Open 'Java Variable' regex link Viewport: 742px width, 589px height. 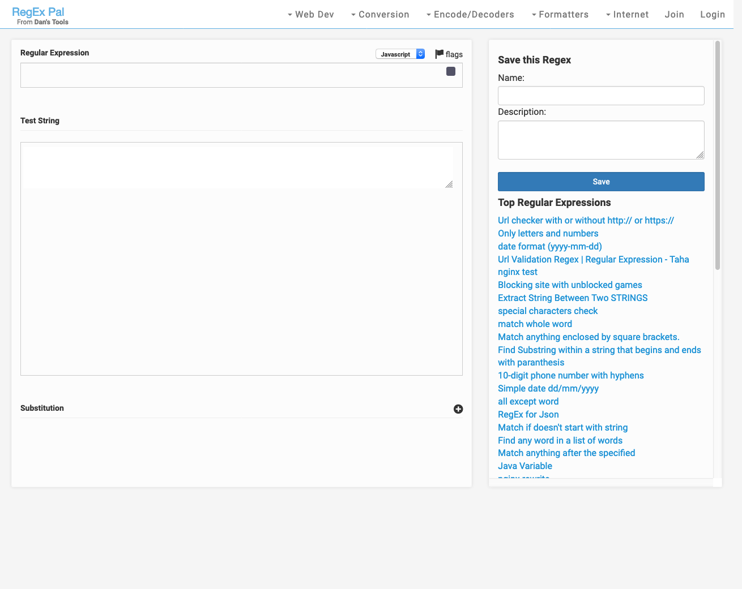[x=525, y=466]
